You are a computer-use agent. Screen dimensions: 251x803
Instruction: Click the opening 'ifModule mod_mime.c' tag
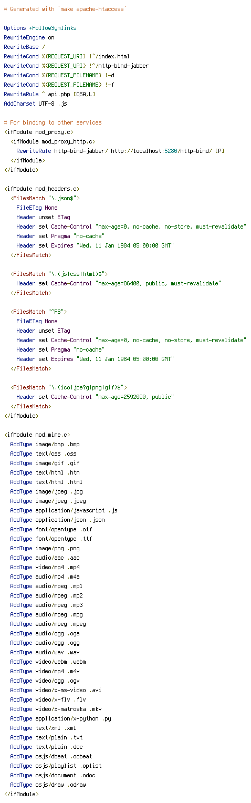click(x=37, y=435)
